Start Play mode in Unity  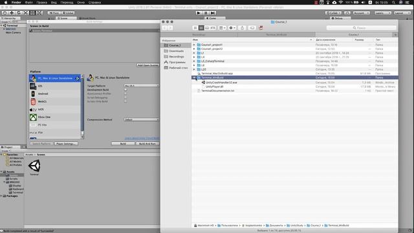(199, 13)
